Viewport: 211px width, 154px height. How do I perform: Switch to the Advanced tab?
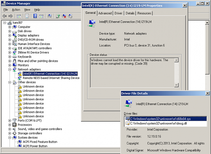105,13
